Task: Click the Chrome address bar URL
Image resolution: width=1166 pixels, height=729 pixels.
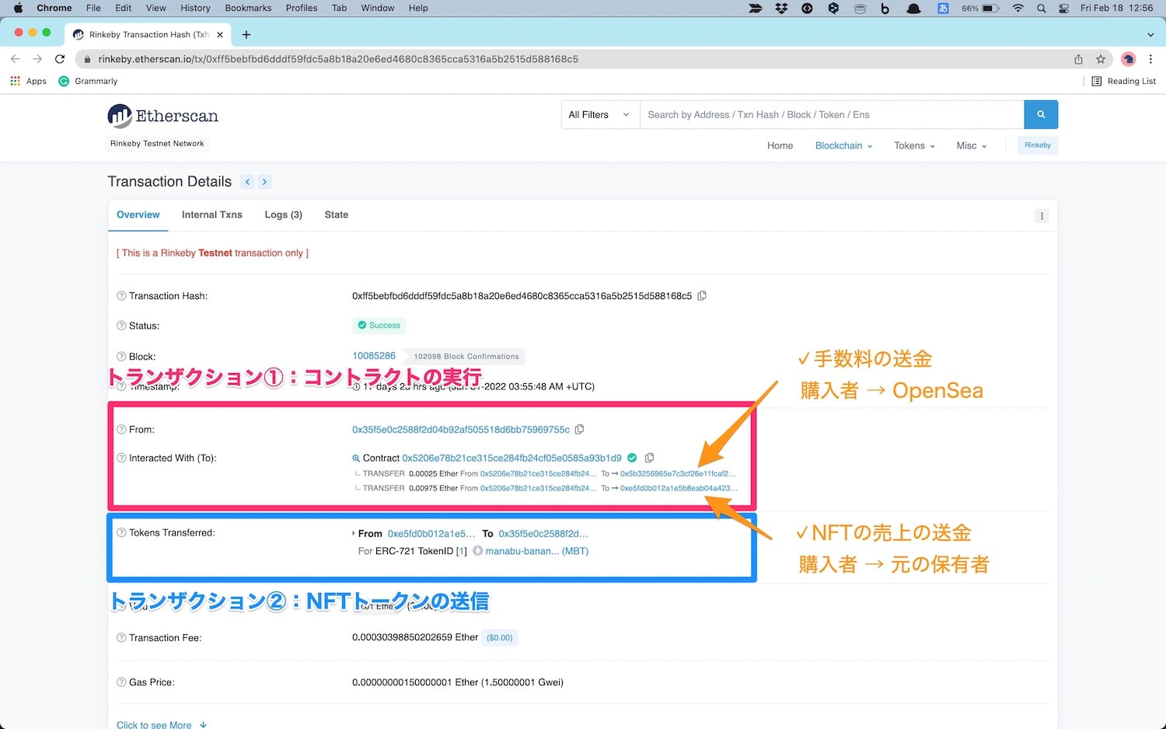Action: (x=338, y=59)
